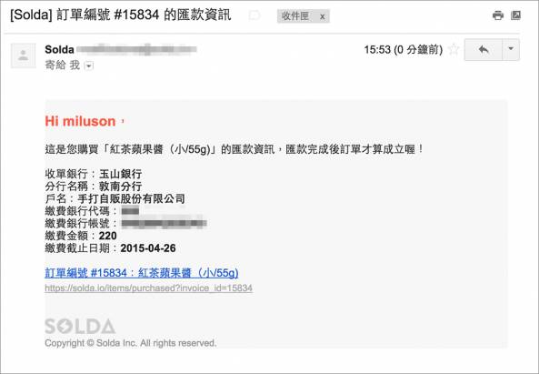Viewport: 539px width, 374px height.
Task: Show details dropdown next to 寄給 我
Action: [x=89, y=66]
